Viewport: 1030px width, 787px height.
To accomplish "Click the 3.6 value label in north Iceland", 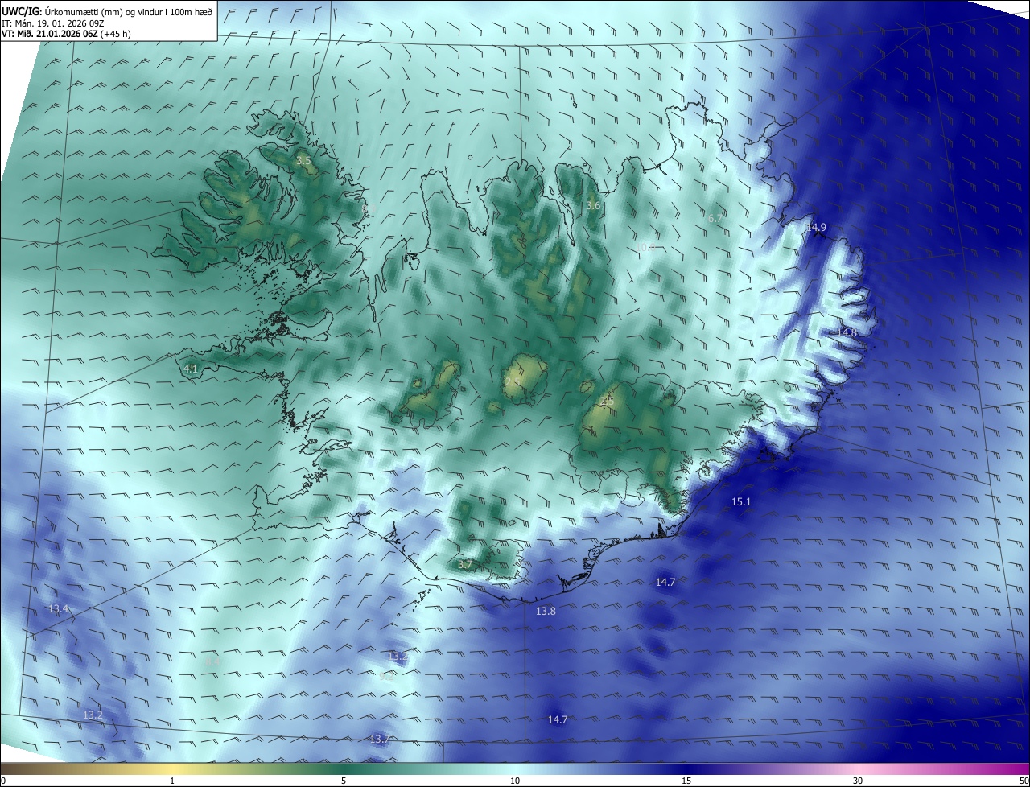I will pyautogui.click(x=593, y=206).
